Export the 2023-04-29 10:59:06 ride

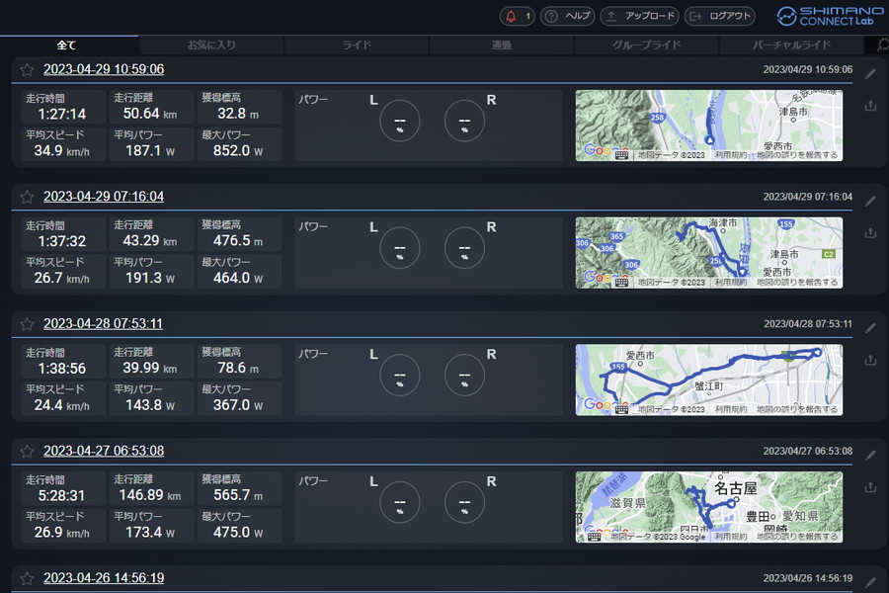click(x=870, y=106)
